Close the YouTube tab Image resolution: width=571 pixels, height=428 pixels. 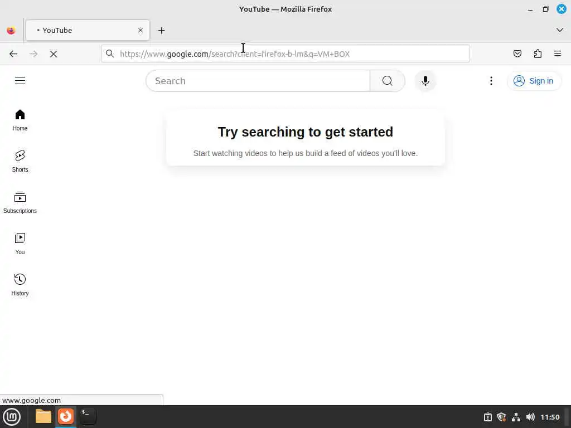click(x=141, y=30)
